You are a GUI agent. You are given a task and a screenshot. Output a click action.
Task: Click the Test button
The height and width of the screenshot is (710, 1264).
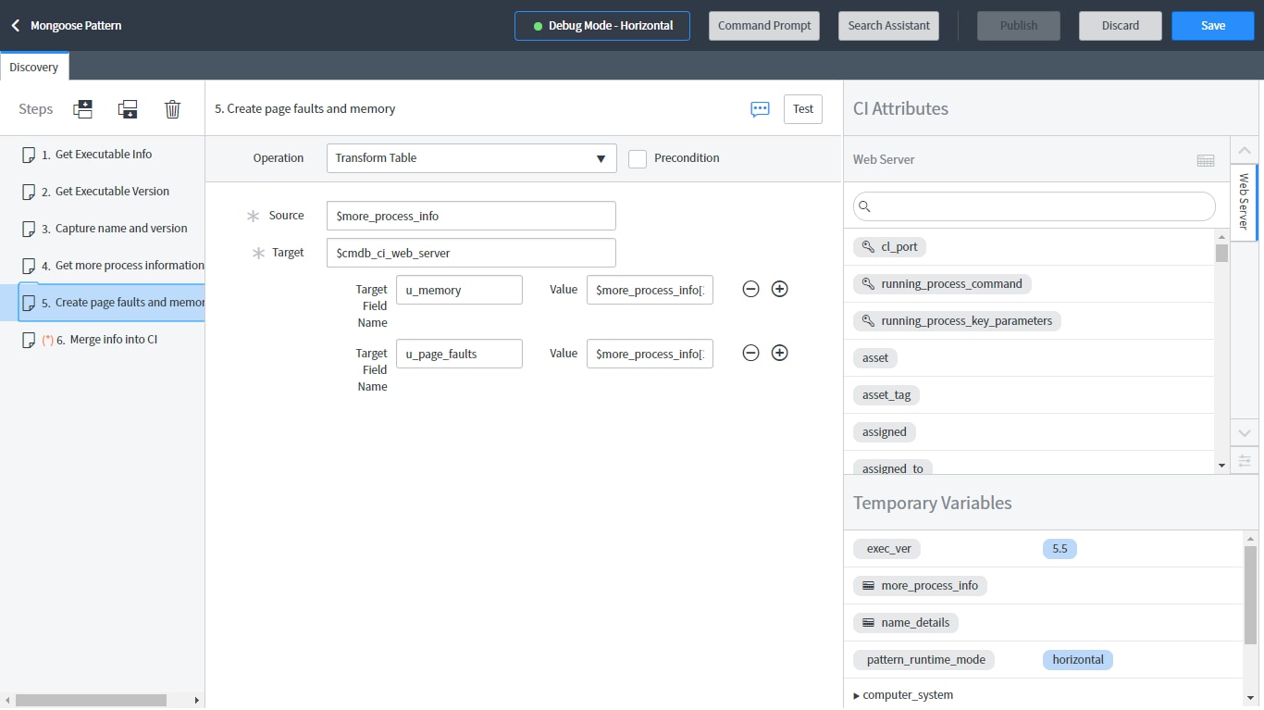point(803,109)
